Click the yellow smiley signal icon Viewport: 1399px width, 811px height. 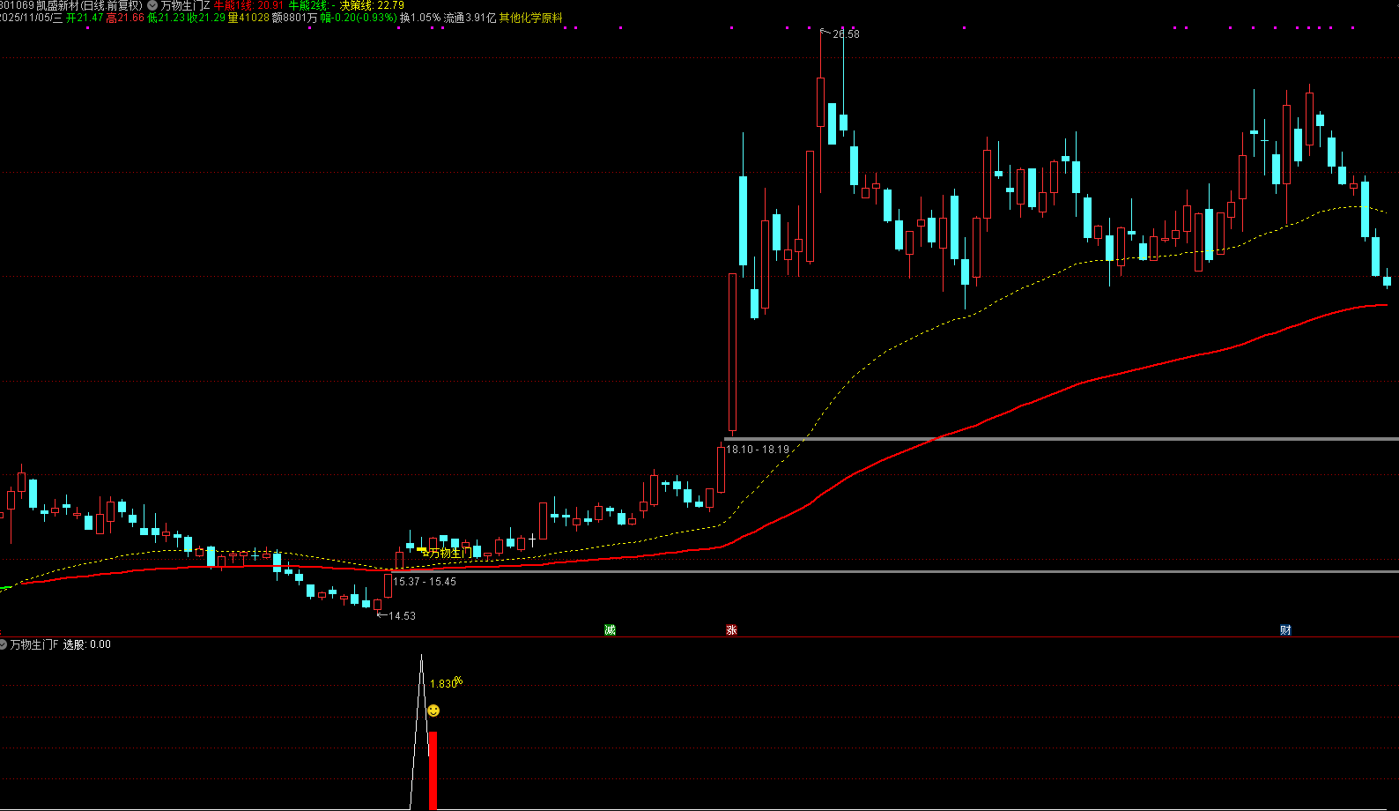coord(433,711)
